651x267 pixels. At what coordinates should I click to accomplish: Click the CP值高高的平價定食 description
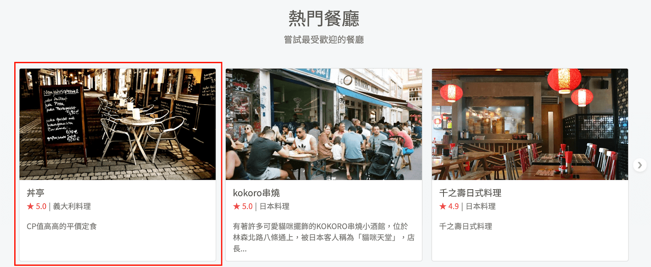[62, 226]
